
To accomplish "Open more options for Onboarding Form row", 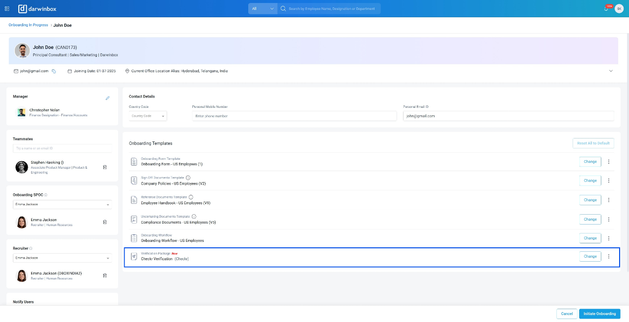I will 609,162.
